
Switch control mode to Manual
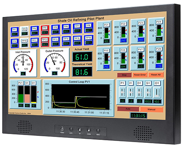pos(152,109)
